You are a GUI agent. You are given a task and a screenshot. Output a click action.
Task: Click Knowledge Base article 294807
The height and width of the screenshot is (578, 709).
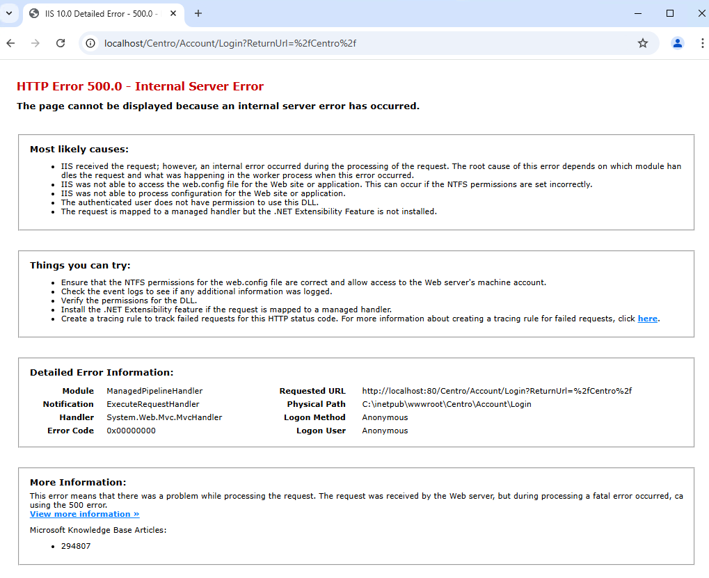click(75, 546)
